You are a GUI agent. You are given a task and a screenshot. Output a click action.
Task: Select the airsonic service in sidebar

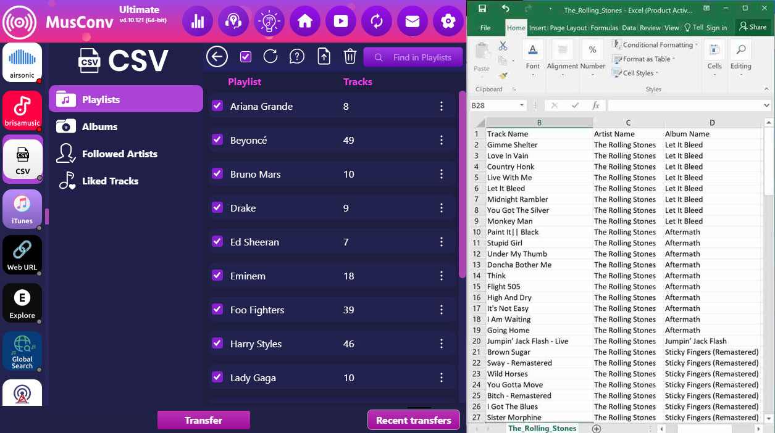coord(22,63)
